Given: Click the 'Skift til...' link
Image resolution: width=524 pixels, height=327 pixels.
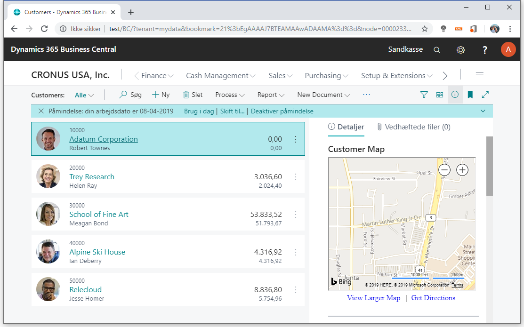Looking at the screenshot, I should tap(232, 111).
